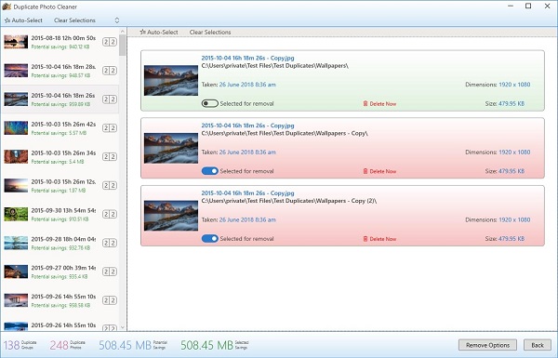Click count badge for 2015-10-04 16h 18m 26s group
558x358 pixels.
tap(109, 99)
